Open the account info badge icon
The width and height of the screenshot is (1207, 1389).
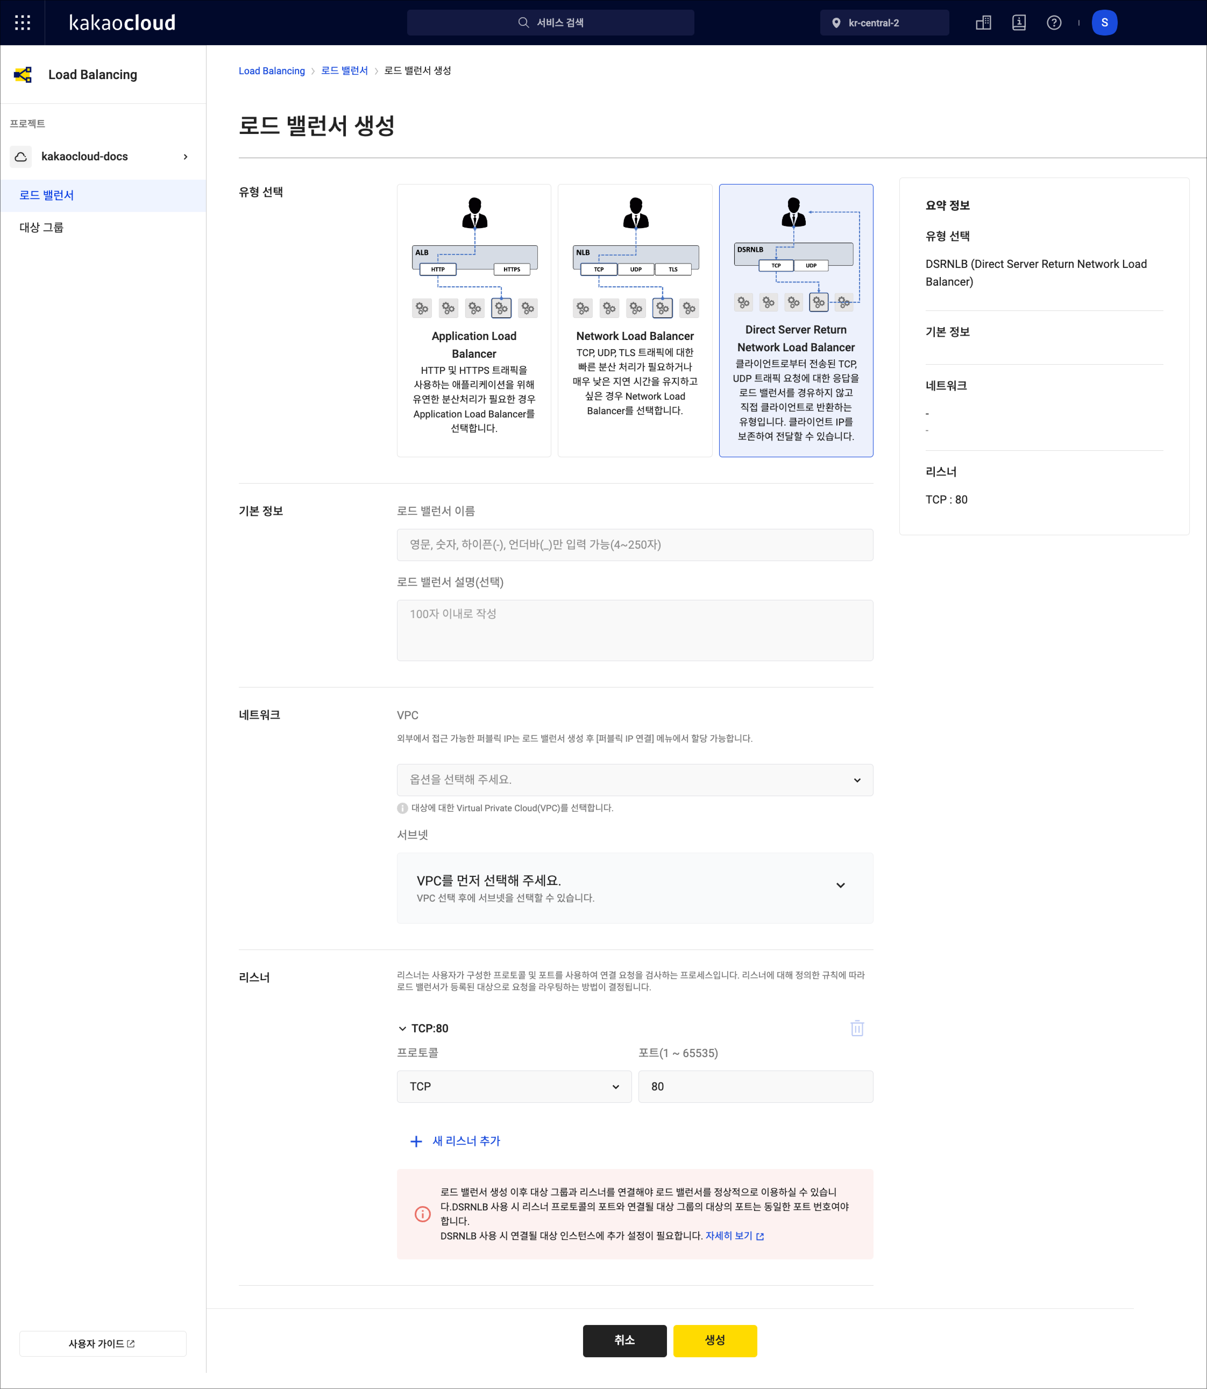click(x=1019, y=23)
